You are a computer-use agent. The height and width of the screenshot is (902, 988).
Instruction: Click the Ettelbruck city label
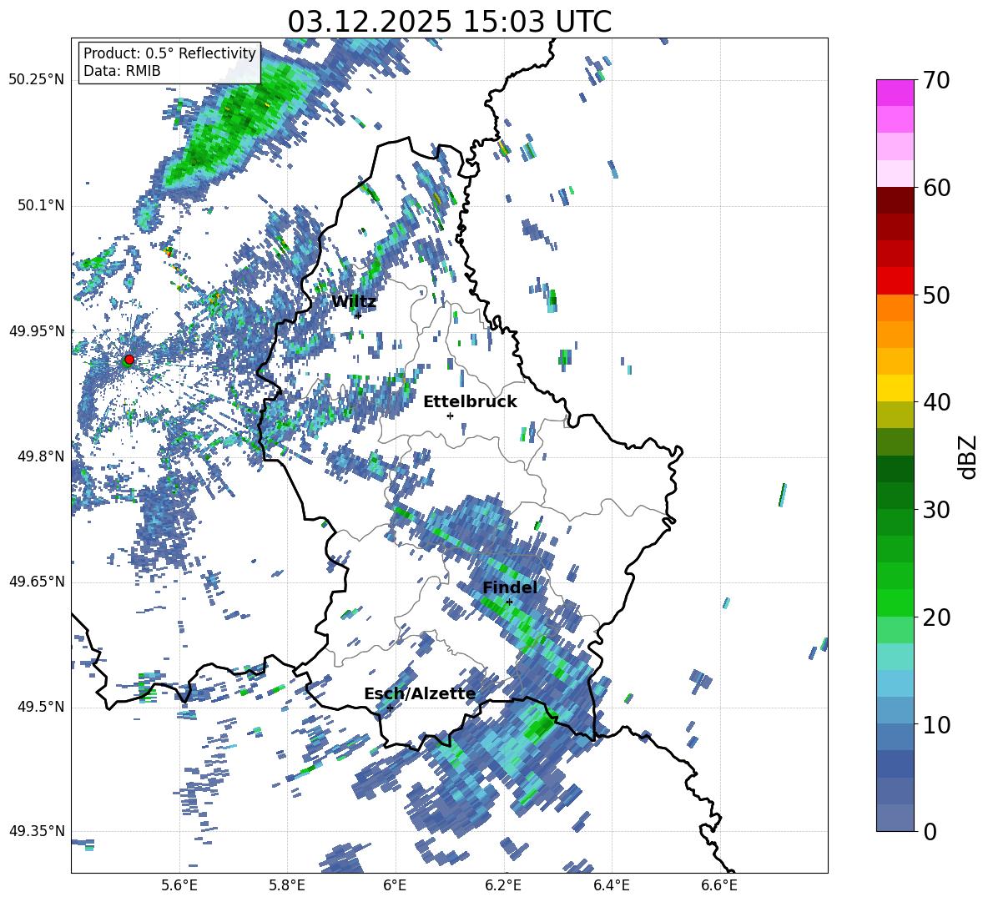coord(470,402)
